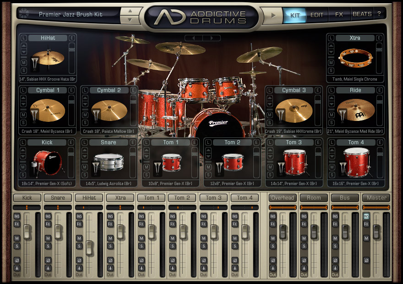Image resolution: width=403 pixels, height=284 pixels.
Task: Open the FX icon on the Snare channel strip
Action: point(48,224)
